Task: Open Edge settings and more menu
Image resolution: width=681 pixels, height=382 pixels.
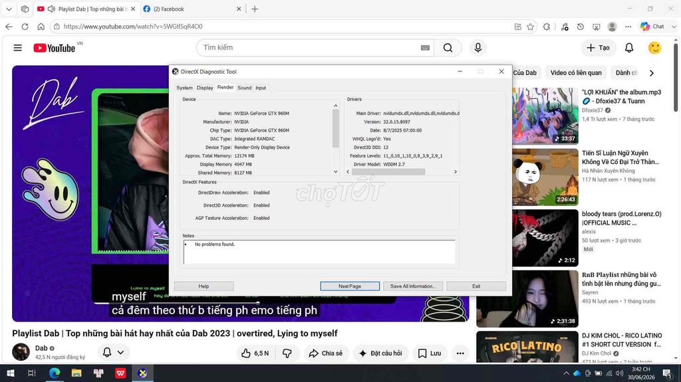Action: tap(628, 27)
